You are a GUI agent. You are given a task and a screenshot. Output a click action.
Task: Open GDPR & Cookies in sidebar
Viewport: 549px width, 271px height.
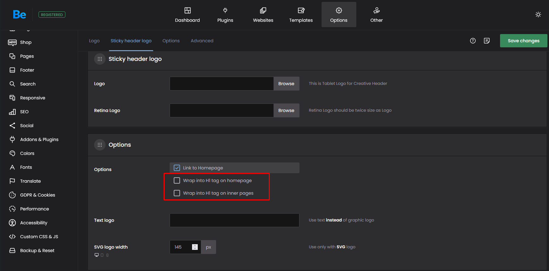tap(38, 195)
